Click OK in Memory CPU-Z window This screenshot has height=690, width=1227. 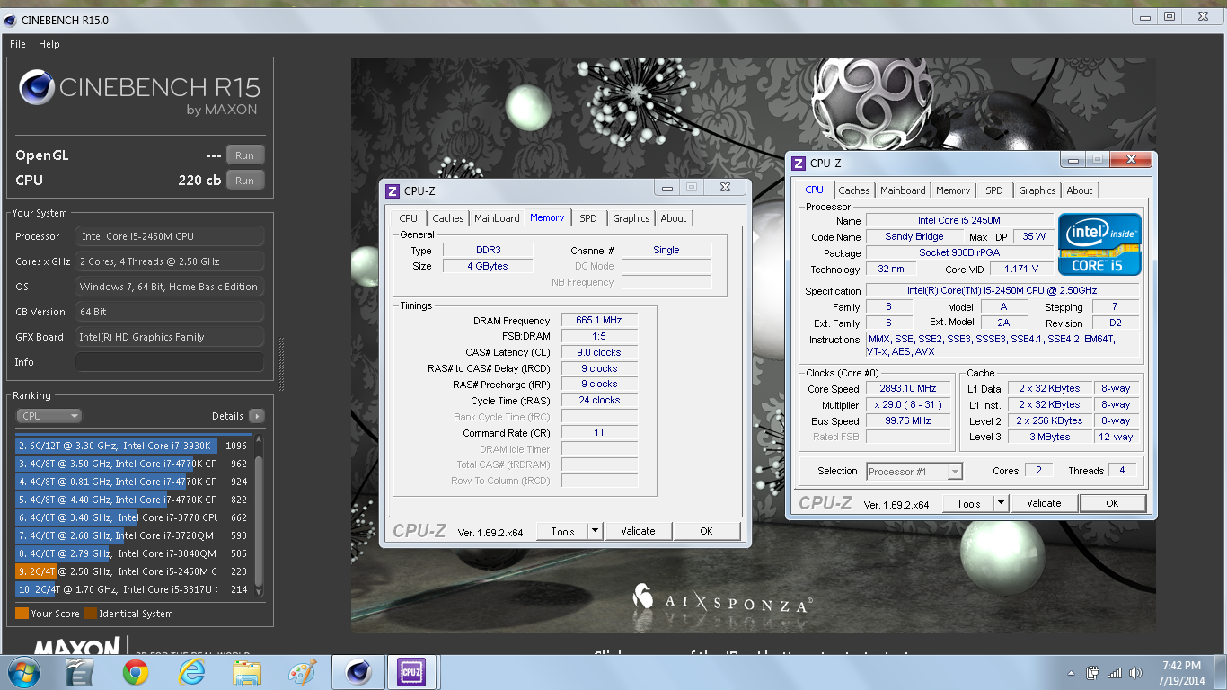[x=706, y=531]
